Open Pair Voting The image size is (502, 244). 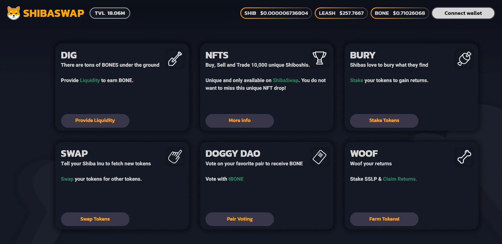pyautogui.click(x=239, y=219)
